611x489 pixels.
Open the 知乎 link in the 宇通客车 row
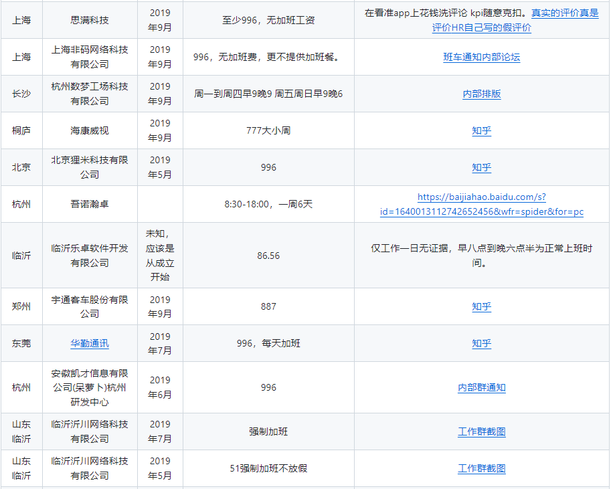pyautogui.click(x=482, y=306)
